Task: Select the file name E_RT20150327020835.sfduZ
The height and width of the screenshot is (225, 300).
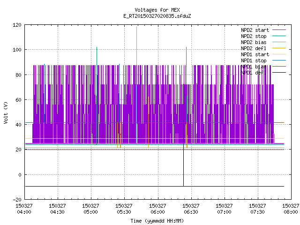Action: (157, 16)
